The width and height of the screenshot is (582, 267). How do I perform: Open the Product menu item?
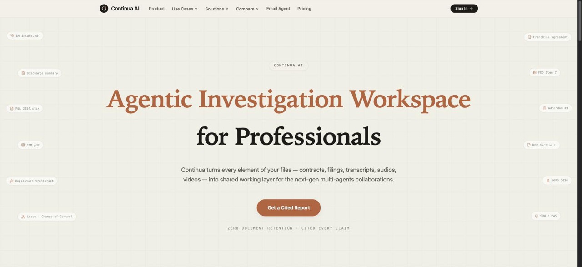pos(157,9)
